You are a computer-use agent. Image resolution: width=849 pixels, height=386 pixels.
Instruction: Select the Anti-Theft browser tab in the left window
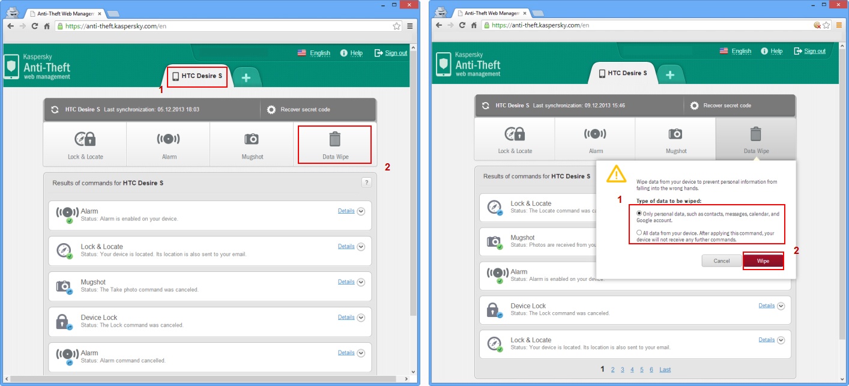(66, 13)
